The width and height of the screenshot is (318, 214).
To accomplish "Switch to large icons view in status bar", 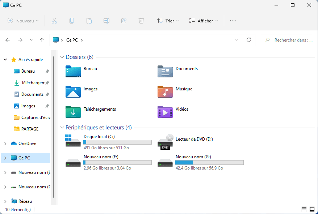I will pyautogui.click(x=312, y=209).
